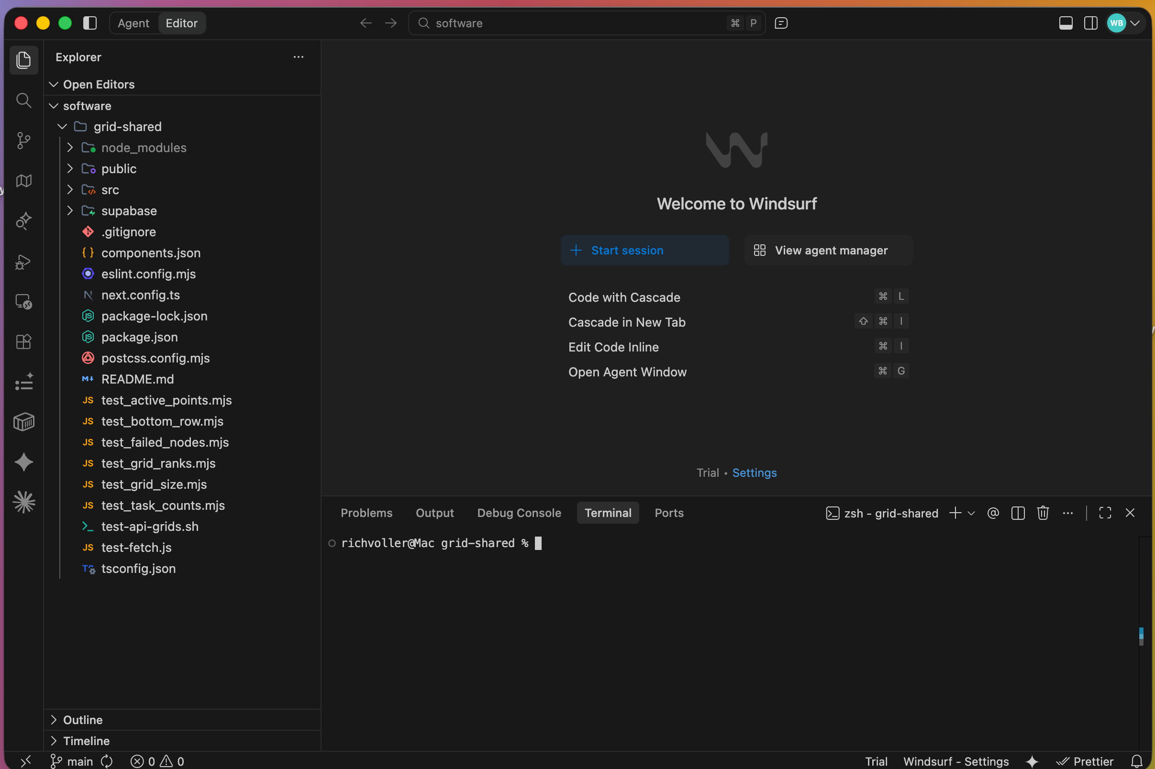Click main branch in status bar

pos(72,761)
